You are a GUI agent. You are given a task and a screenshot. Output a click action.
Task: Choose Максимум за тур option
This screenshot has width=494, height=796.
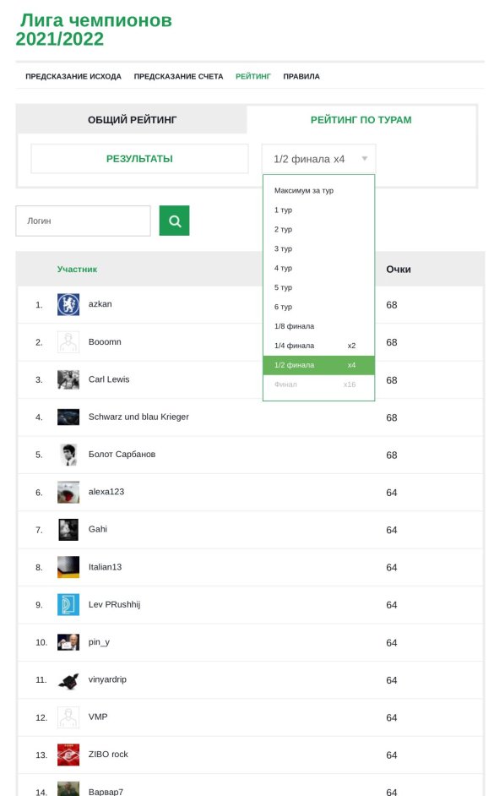tap(318, 190)
